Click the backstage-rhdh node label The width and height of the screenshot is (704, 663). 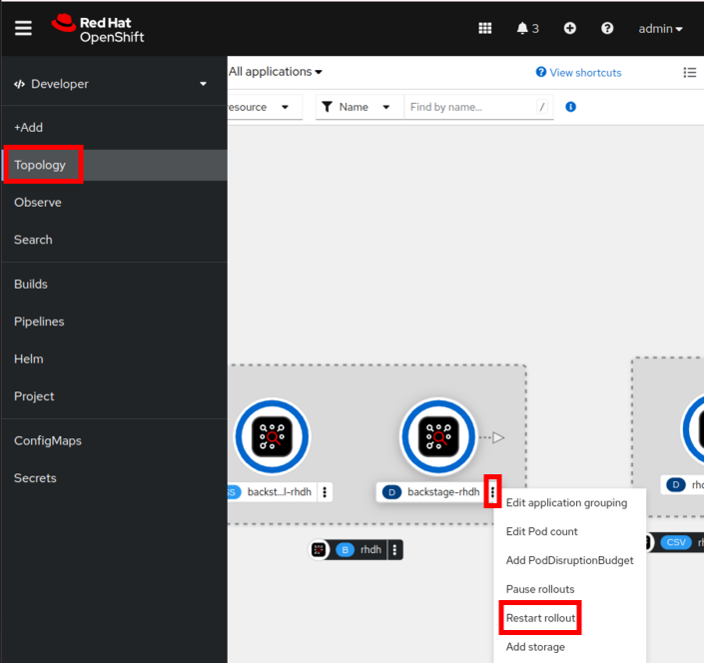point(443,492)
